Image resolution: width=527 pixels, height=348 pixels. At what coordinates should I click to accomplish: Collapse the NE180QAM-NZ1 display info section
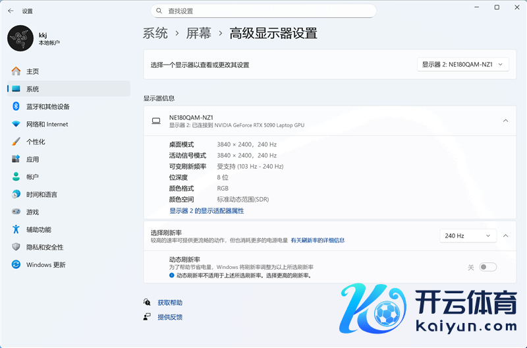tap(505, 121)
